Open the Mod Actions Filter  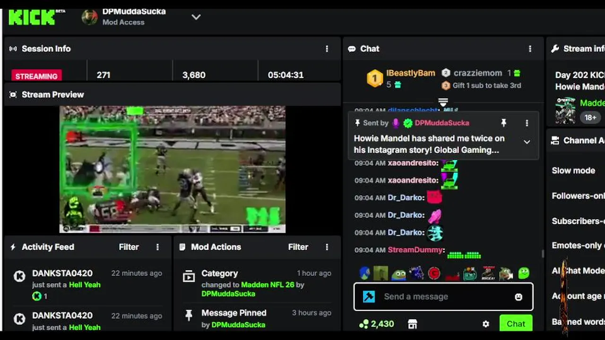pyautogui.click(x=298, y=246)
